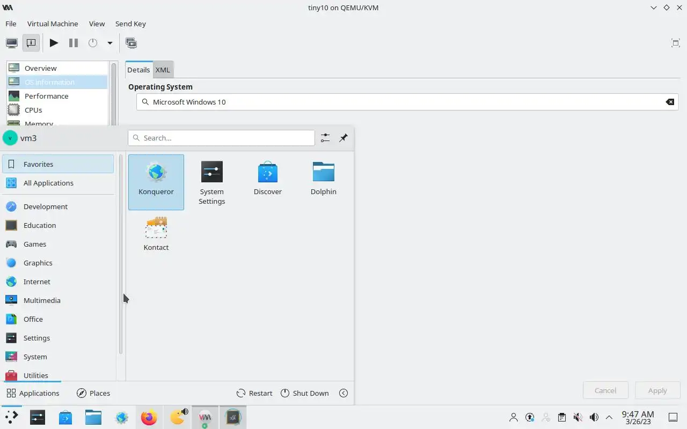Image resolution: width=687 pixels, height=429 pixels.
Task: Select OS information in hardware list
Action: 57,82
